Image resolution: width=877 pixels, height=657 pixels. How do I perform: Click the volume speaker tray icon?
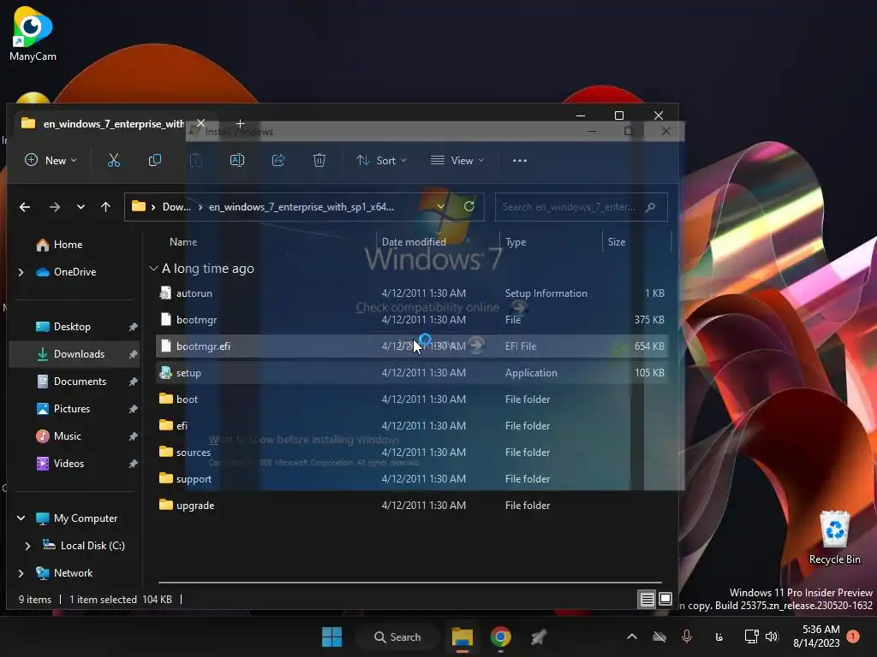tap(772, 636)
